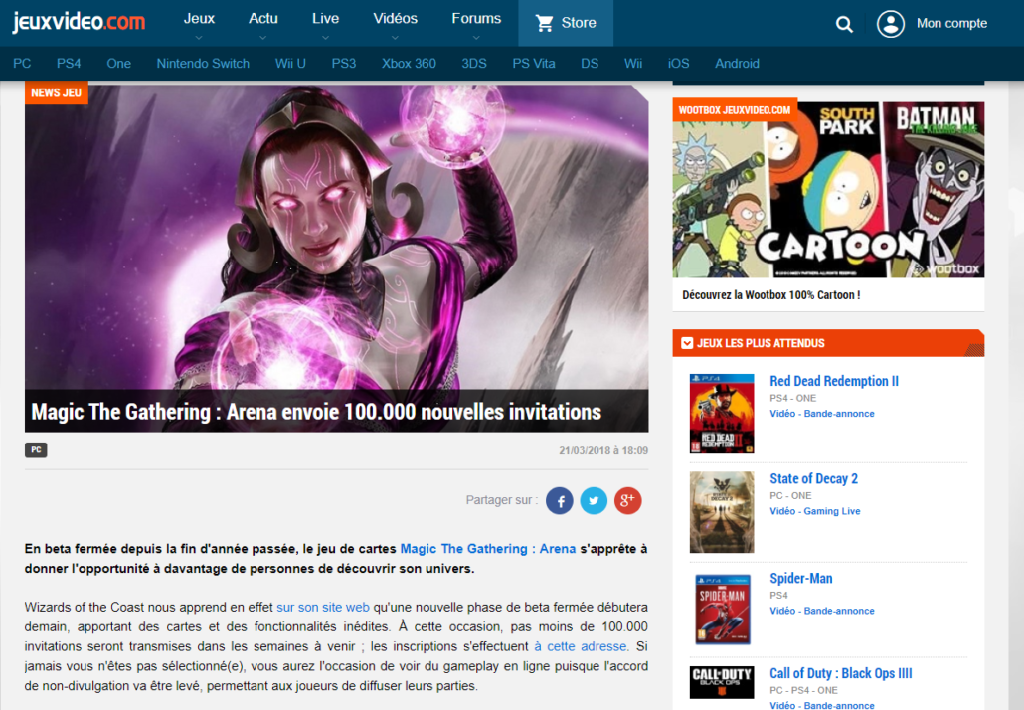This screenshot has height=710, width=1024.
Task: Go to the Store section
Action: [x=566, y=23]
